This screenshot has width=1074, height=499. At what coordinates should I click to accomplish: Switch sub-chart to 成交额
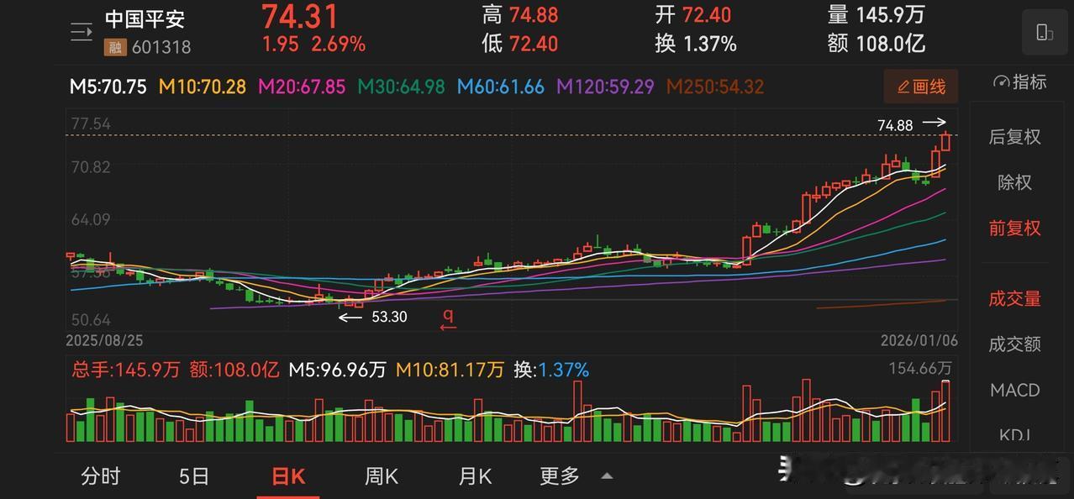click(x=1014, y=344)
